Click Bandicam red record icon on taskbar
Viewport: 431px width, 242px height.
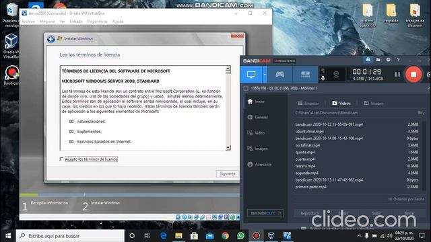click(256, 236)
